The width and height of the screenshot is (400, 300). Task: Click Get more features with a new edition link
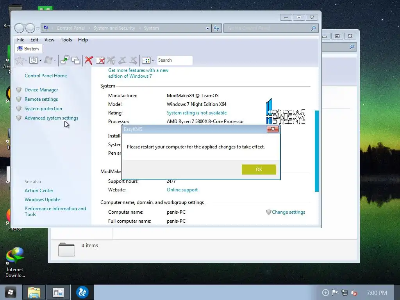pyautogui.click(x=138, y=73)
